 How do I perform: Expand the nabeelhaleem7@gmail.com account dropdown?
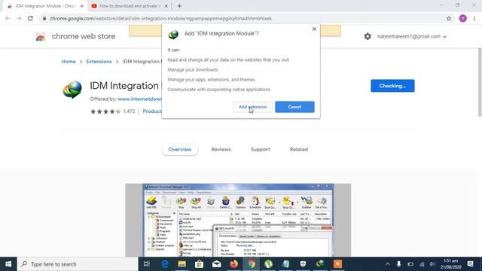point(412,36)
